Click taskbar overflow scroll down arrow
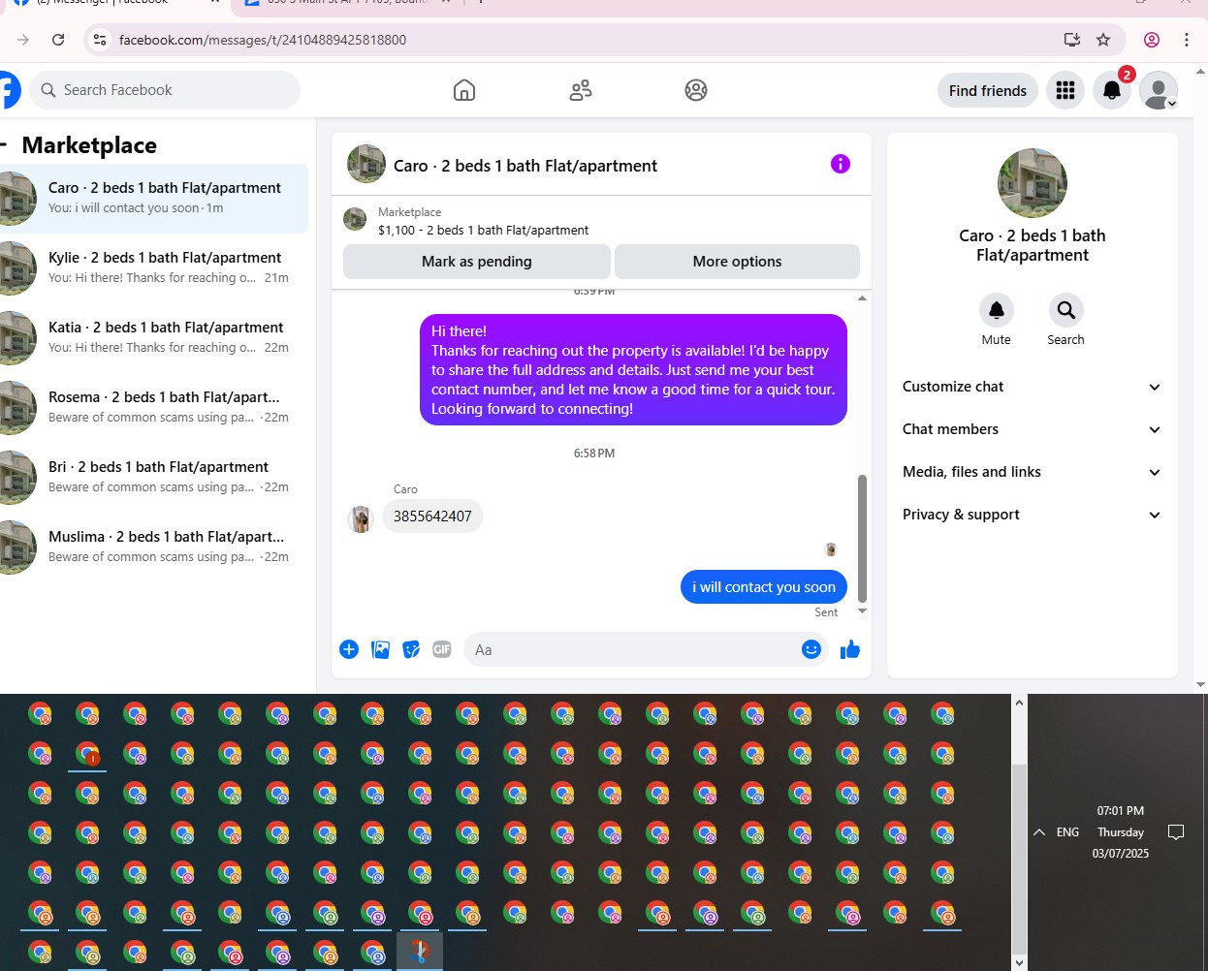1208x971 pixels. (1019, 963)
